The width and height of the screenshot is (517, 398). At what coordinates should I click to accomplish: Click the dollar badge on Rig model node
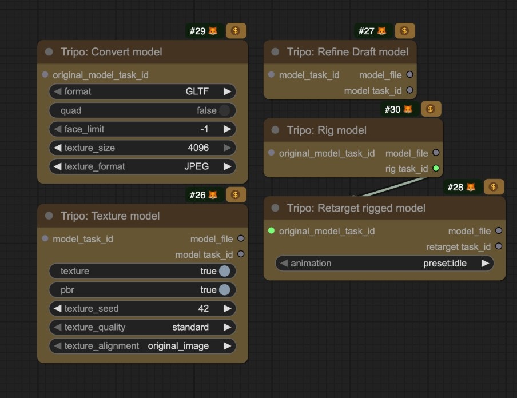click(431, 109)
